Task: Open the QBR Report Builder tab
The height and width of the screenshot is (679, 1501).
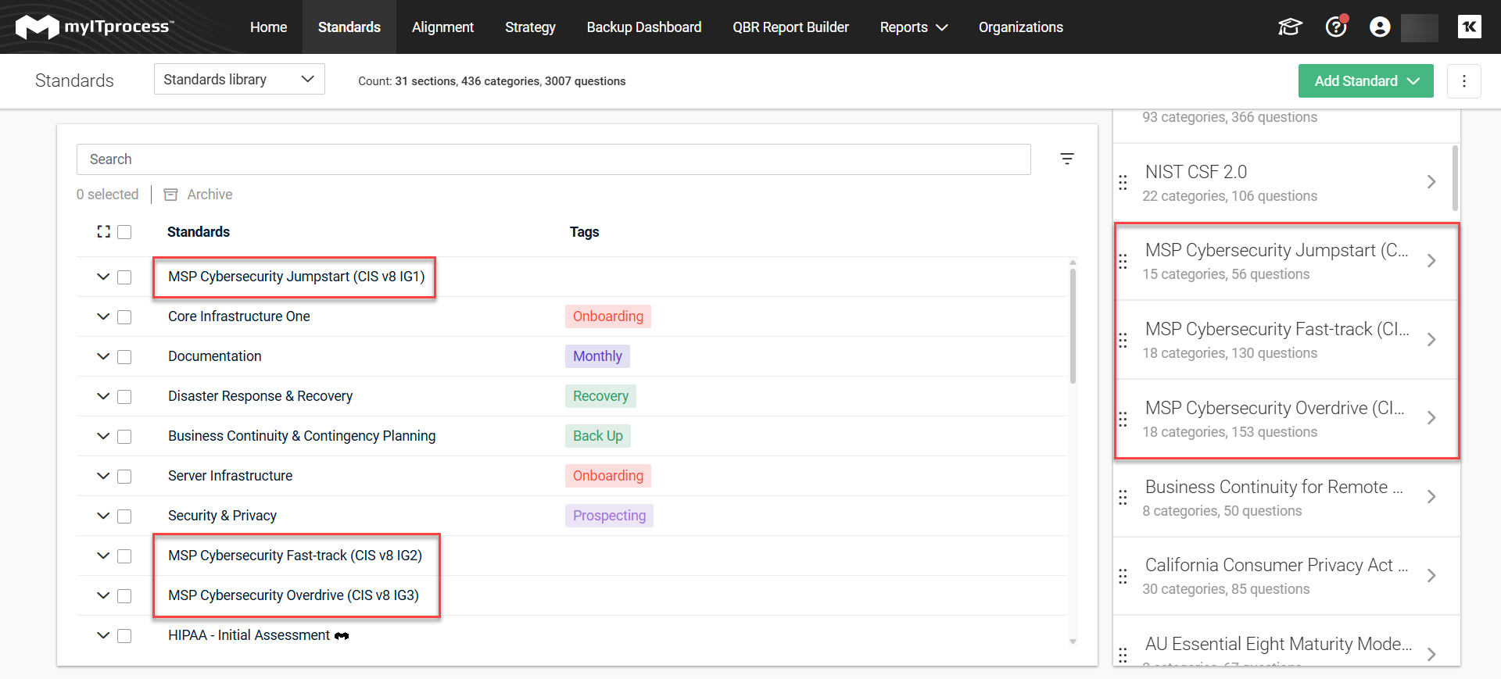Action: pyautogui.click(x=790, y=27)
